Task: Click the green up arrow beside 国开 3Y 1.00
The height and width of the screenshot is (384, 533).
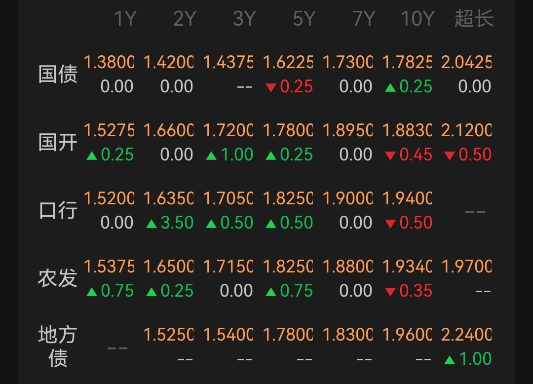Action: pos(211,155)
